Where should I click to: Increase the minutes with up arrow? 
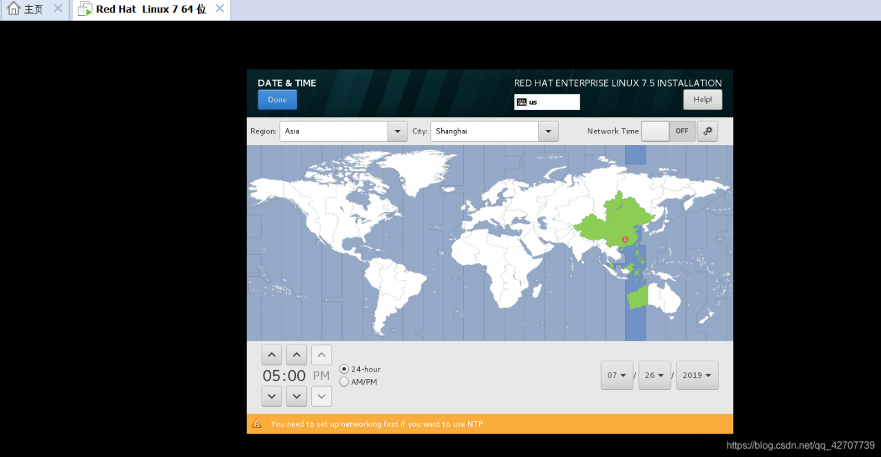click(x=297, y=355)
